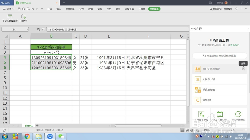Click 填写当前日期 calendar tool
This screenshot has width=250, height=140.
[x=220, y=116]
